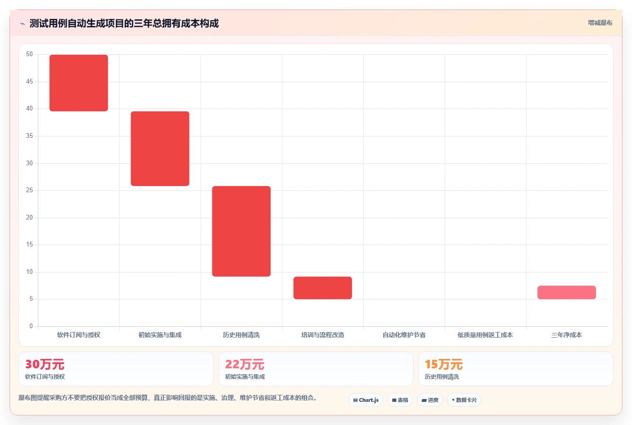This screenshot has height=425, width=632.
Task: Click the axis label 三年净成本
Action: pos(567,335)
